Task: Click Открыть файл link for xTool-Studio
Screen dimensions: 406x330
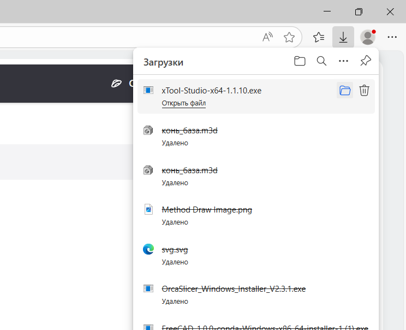Action: [x=183, y=103]
